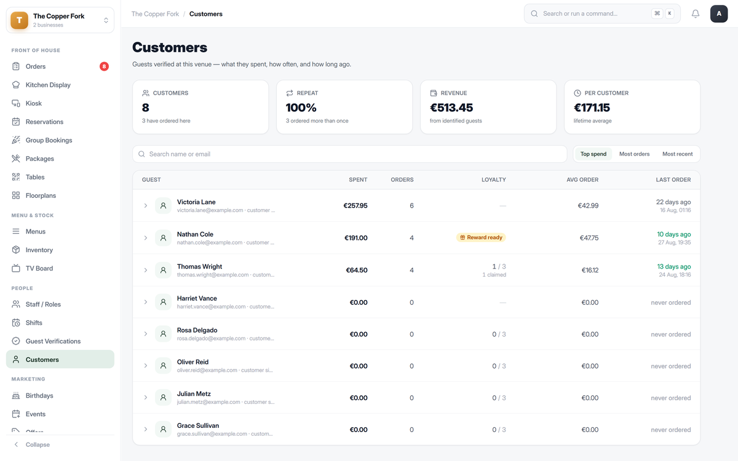Expand Thomas Wright's row chevron

146,270
